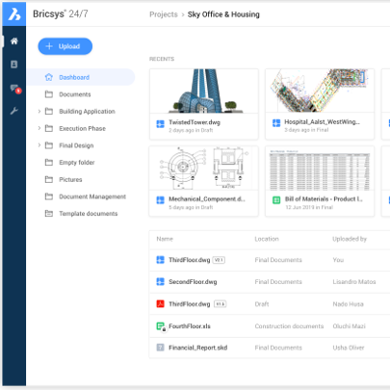Click the Hospital_Aalst_WestWing file name
Image resolution: width=390 pixels, height=390 pixels.
[322, 122]
